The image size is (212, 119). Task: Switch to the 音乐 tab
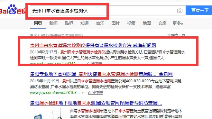tap(100, 23)
